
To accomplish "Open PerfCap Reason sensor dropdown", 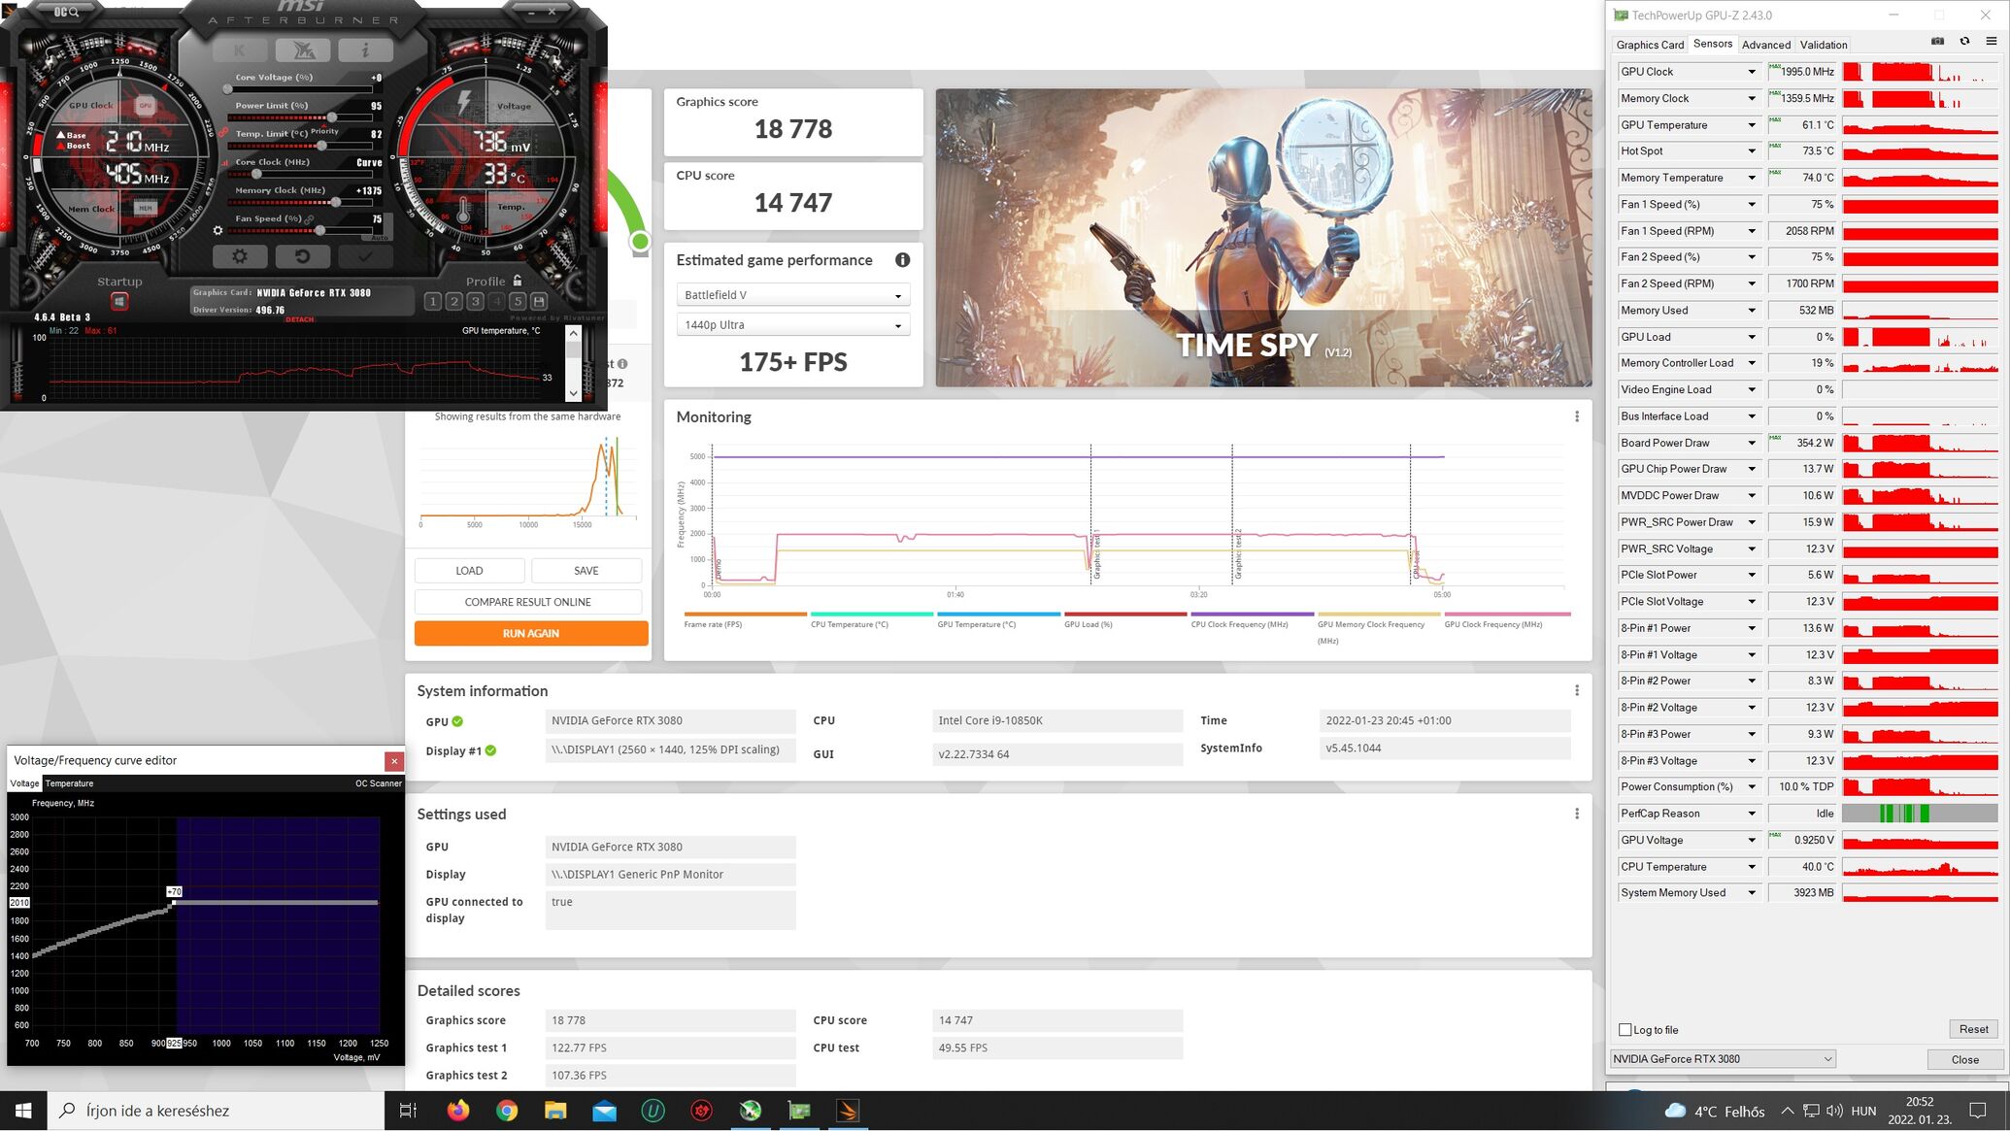I will point(1752,814).
